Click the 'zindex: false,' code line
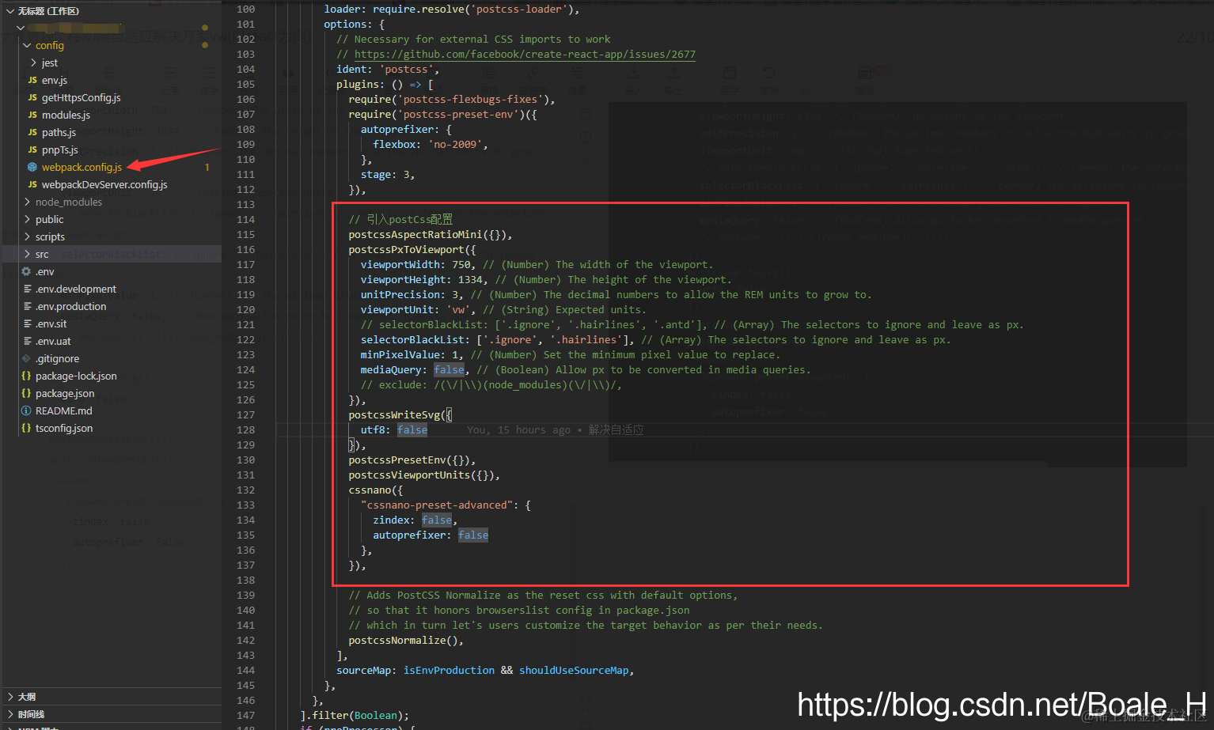The width and height of the screenshot is (1214, 730). 415,520
